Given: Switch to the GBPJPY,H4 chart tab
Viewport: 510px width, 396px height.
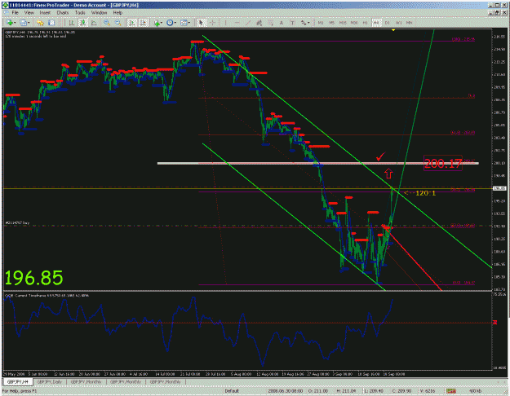Looking at the screenshot, I should [x=18, y=381].
